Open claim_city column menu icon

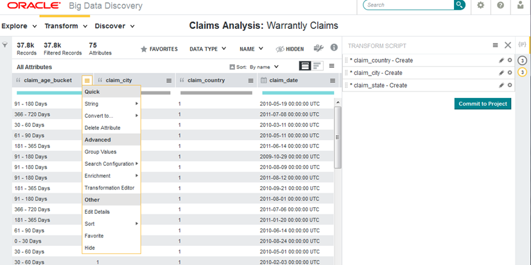coord(169,81)
